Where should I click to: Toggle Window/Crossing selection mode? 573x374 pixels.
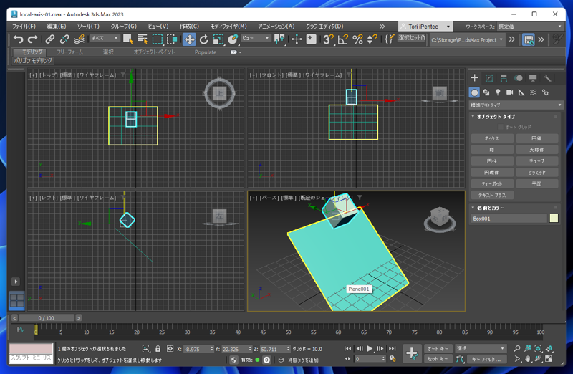tap(172, 39)
